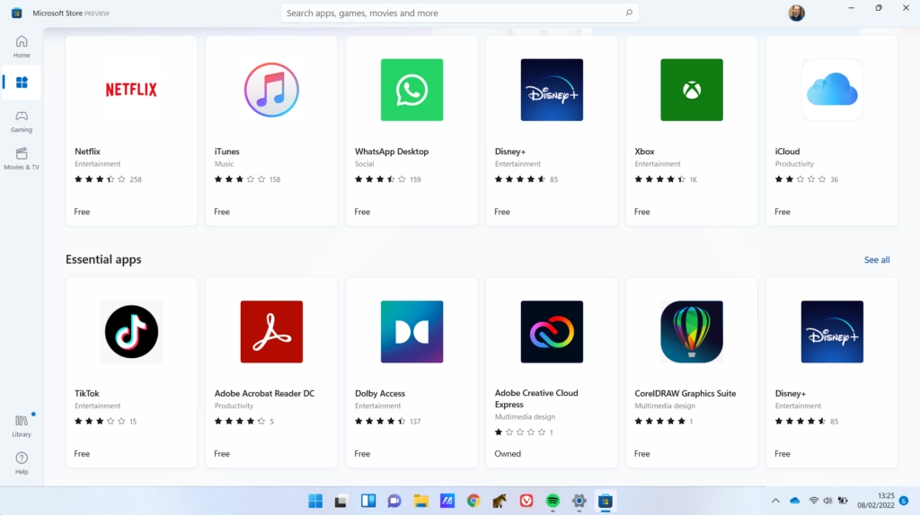
Task: Click the Essential apps heading
Action: pos(103,259)
